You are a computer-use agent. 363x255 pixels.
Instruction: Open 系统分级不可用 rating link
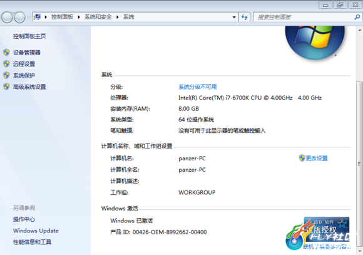pyautogui.click(x=198, y=87)
